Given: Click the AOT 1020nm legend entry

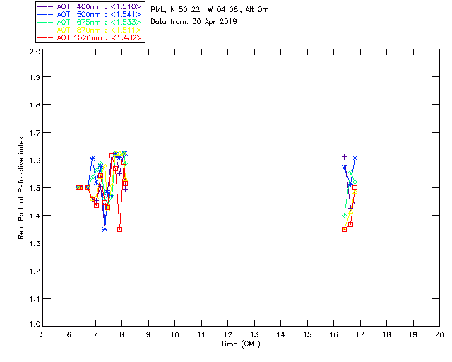Looking at the screenshot, I should [x=89, y=37].
